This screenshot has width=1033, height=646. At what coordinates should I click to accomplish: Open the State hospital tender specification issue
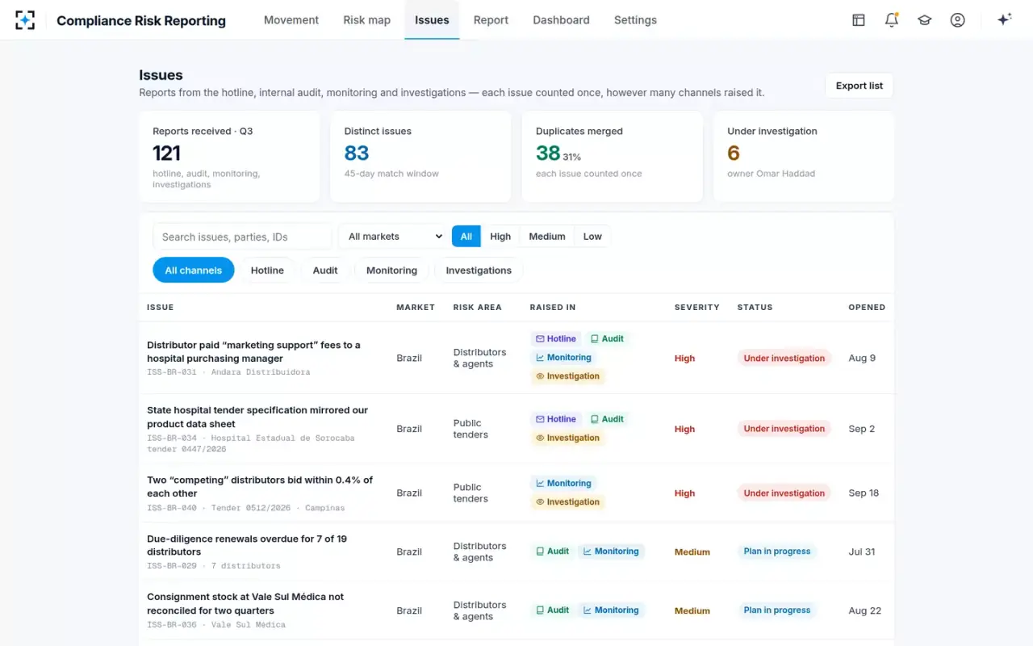click(257, 417)
